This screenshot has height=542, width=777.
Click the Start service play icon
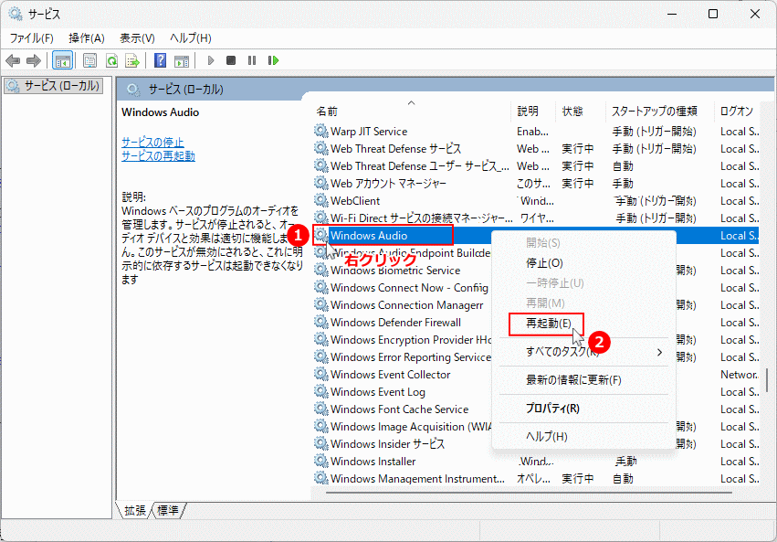click(x=211, y=60)
